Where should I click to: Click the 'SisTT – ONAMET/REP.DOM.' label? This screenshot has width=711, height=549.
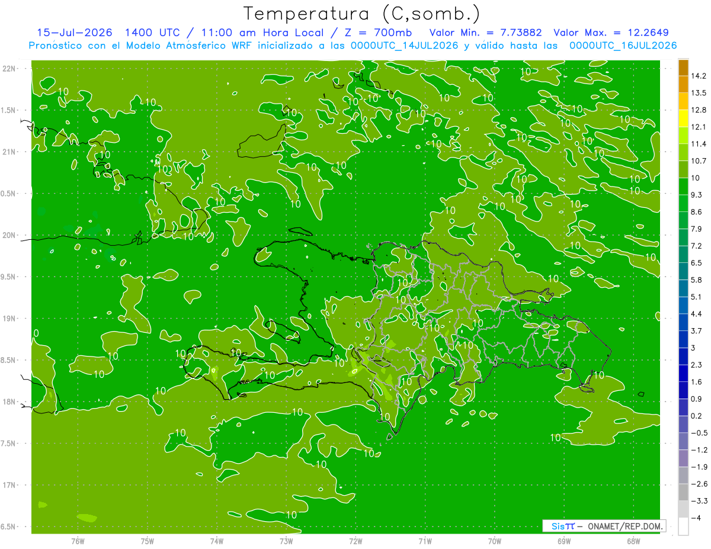click(x=604, y=526)
